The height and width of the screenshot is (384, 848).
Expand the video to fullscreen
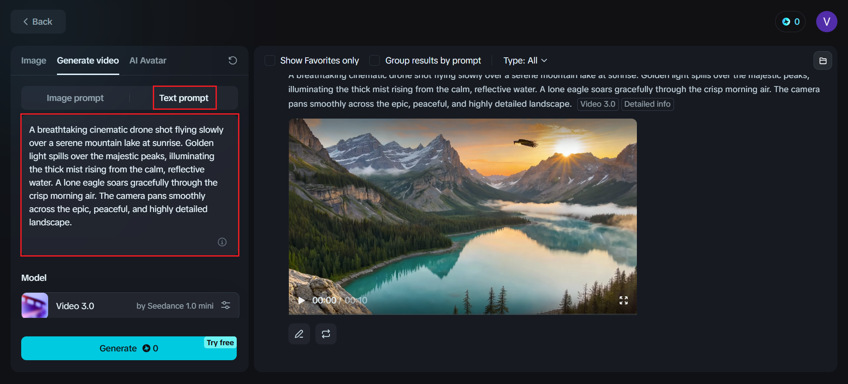[x=624, y=301]
